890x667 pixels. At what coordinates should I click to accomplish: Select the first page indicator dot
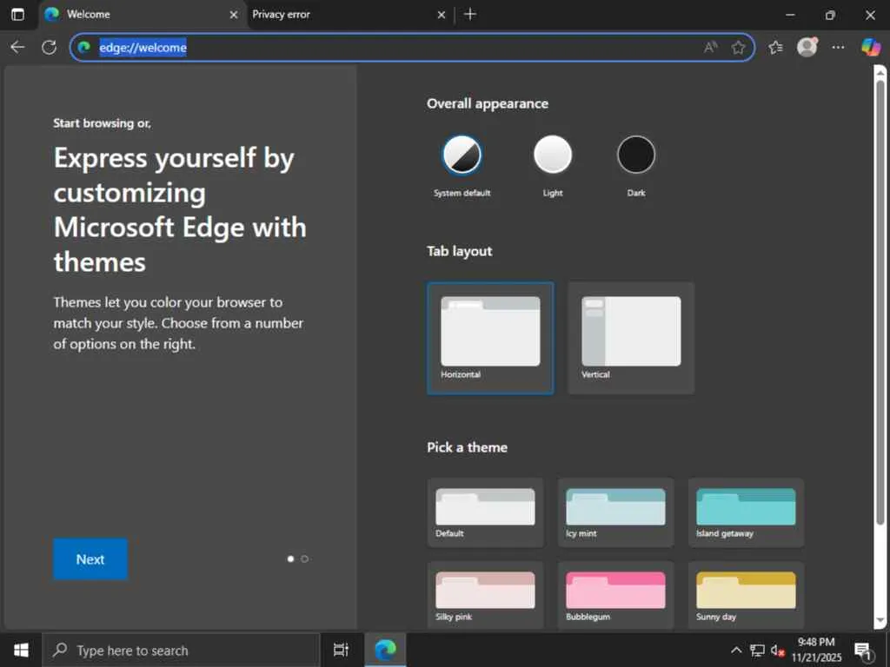tap(290, 559)
